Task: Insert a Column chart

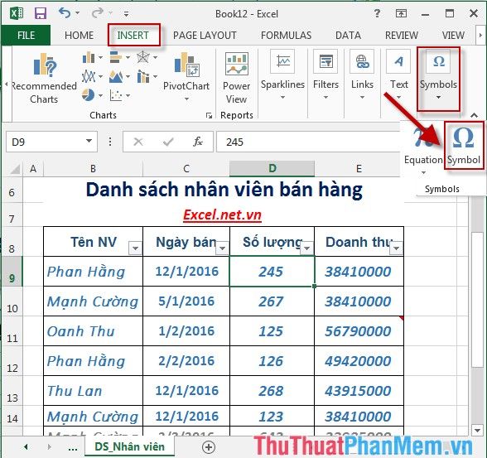Action: pyautogui.click(x=92, y=57)
